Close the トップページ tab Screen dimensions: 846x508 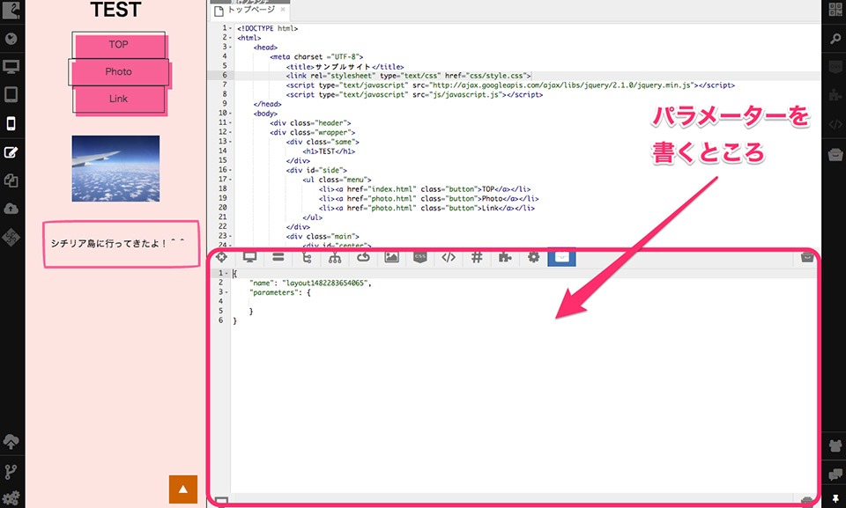pyautogui.click(x=283, y=10)
